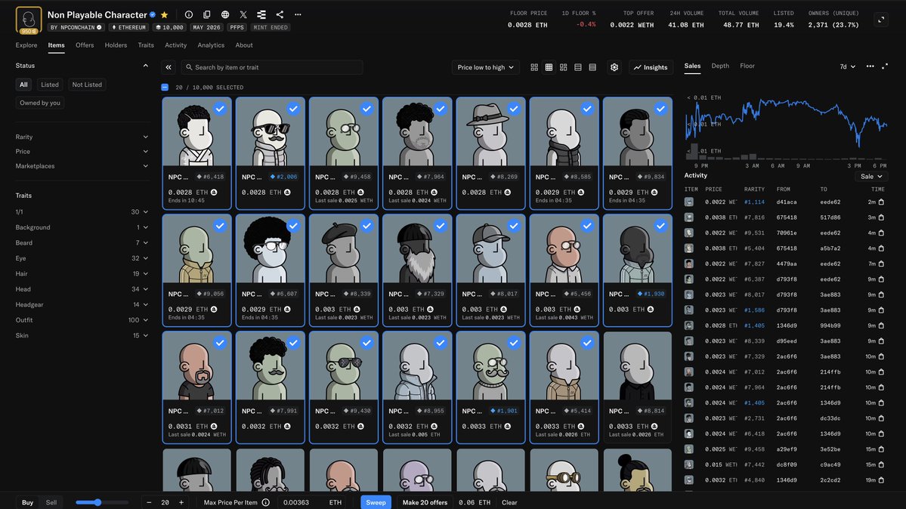The width and height of the screenshot is (906, 509).
Task: Deselect NPC #6,418 checkmark
Action: coord(220,109)
